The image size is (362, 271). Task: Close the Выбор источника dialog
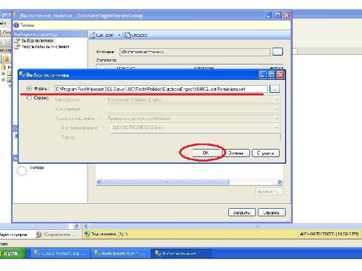(280, 75)
